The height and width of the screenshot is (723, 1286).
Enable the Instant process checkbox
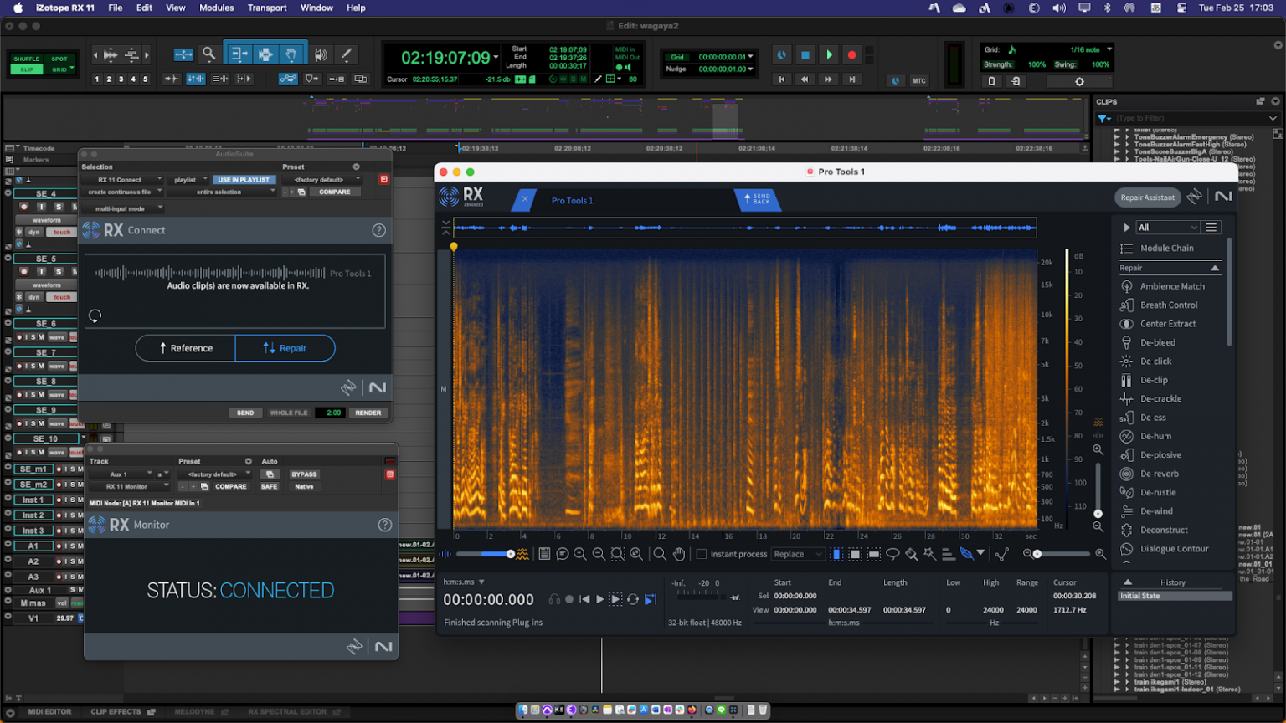coord(703,554)
